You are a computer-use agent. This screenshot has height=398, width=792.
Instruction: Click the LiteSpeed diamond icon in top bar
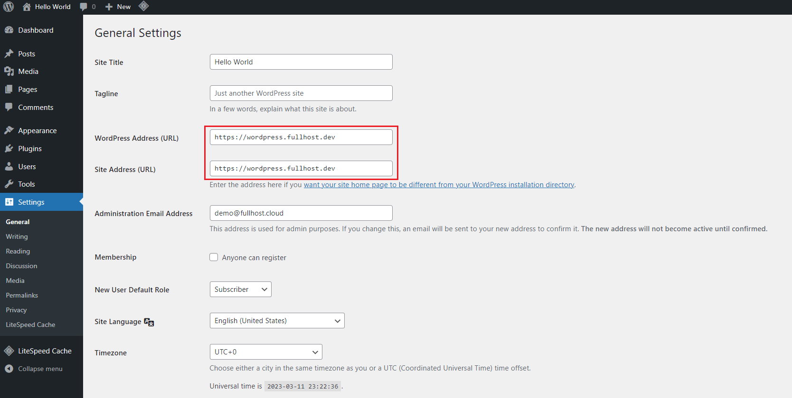pyautogui.click(x=144, y=6)
